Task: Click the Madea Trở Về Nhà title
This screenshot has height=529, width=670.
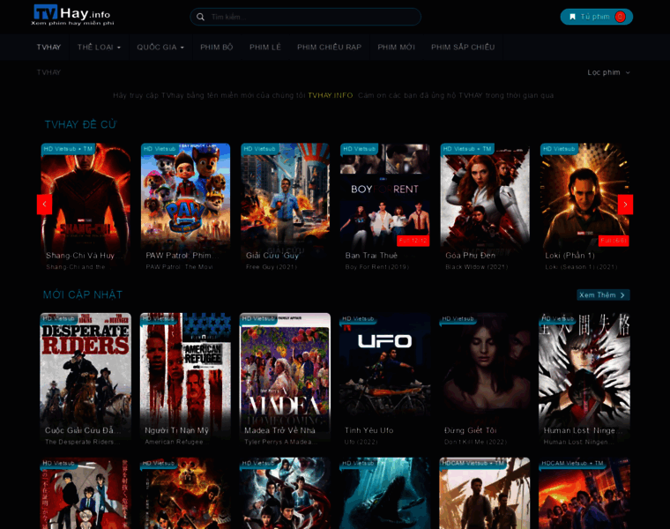Action: coord(279,431)
